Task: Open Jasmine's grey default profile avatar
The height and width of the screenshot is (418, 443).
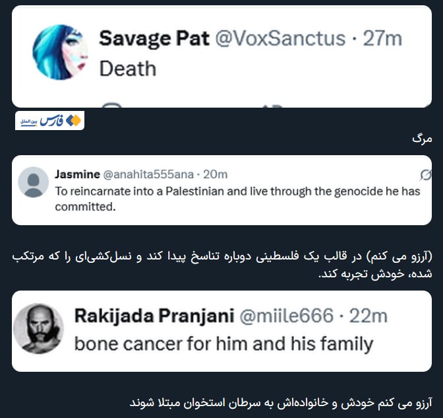Action: (x=33, y=182)
